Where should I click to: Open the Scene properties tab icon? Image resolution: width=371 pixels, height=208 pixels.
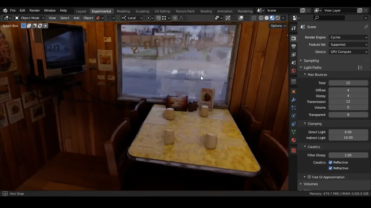pyautogui.click(x=294, y=63)
